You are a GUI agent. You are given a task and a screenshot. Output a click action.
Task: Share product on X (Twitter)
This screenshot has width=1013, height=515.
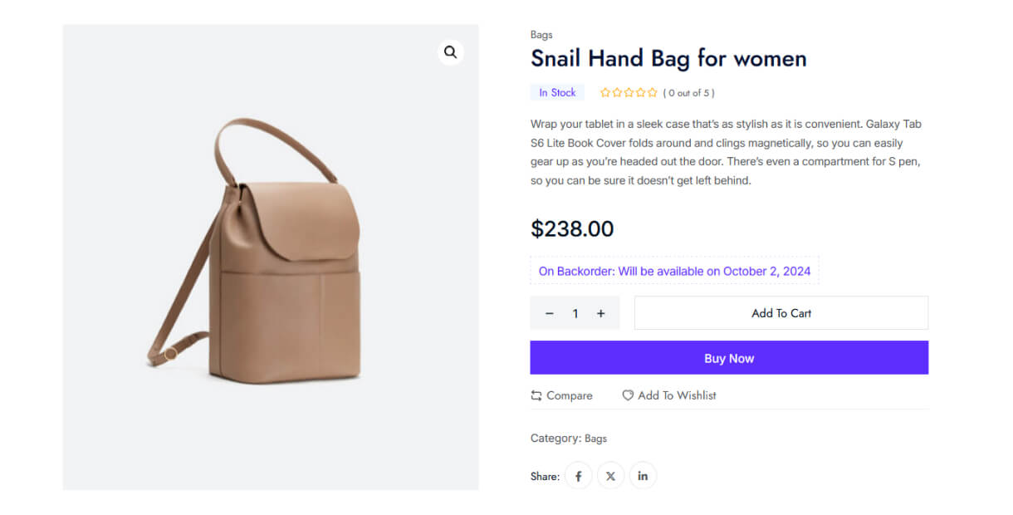[610, 476]
